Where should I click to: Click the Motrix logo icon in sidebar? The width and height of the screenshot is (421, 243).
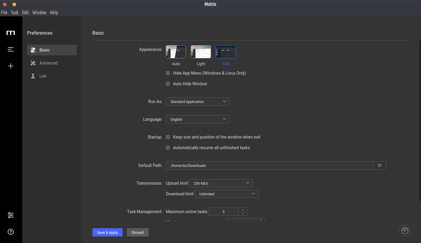pyautogui.click(x=11, y=33)
